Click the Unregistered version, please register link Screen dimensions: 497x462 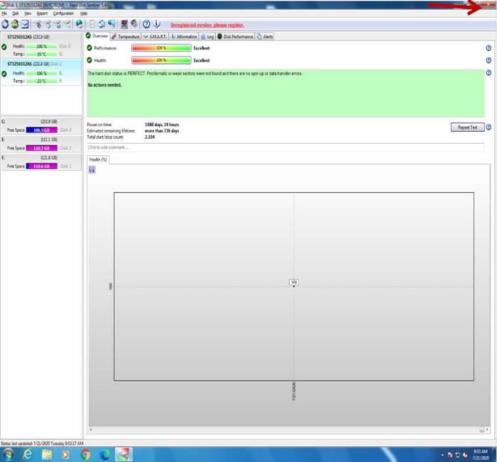pyautogui.click(x=207, y=25)
